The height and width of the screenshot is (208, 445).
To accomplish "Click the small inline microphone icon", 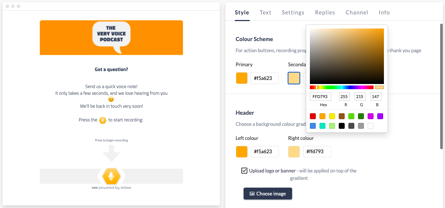I will (103, 120).
